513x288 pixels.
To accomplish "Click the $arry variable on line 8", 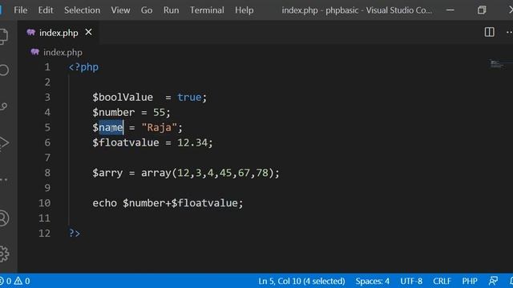I will [107, 173].
